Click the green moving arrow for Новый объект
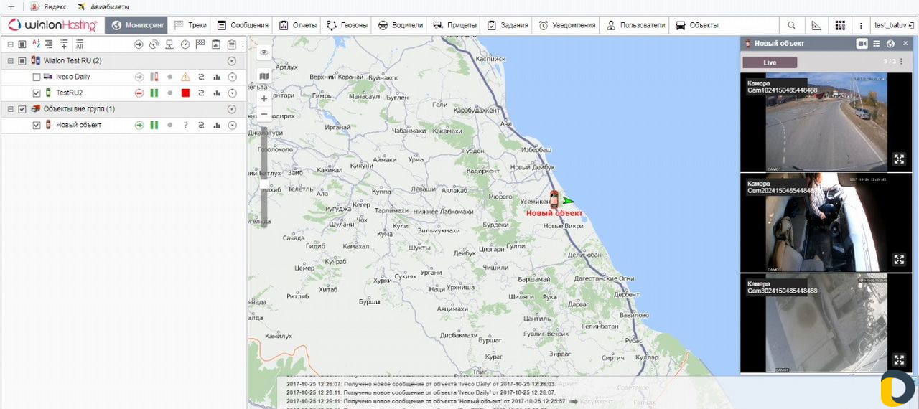Screen dimensions: 919x409 pyautogui.click(x=139, y=125)
